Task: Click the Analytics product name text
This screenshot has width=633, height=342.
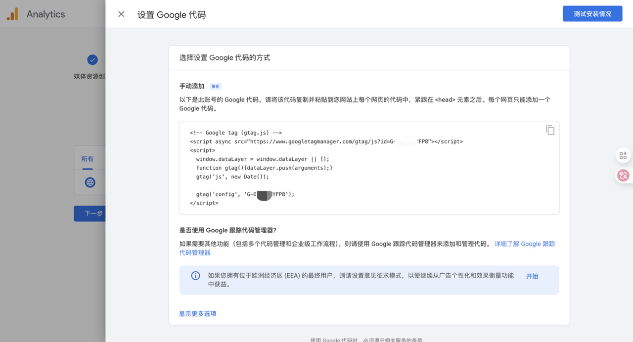Action: click(x=45, y=14)
